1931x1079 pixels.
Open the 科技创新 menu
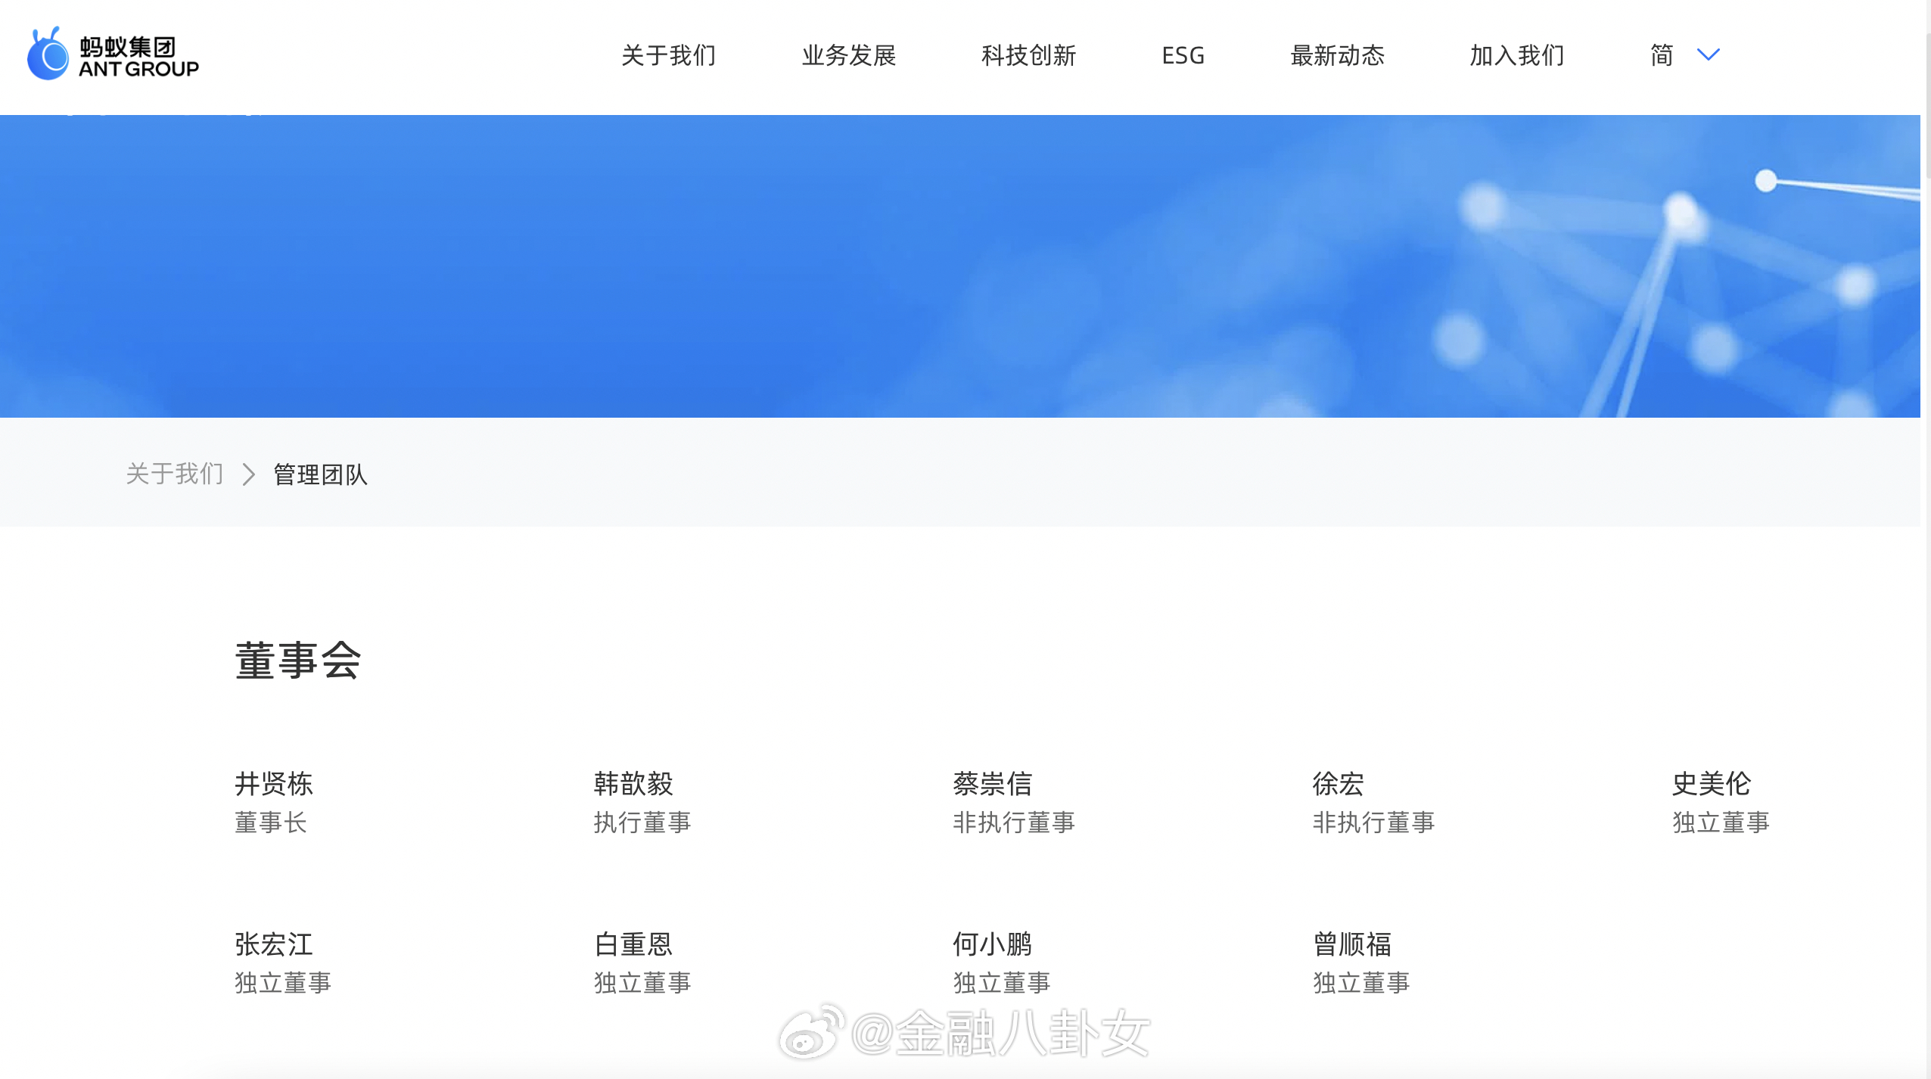[1028, 55]
